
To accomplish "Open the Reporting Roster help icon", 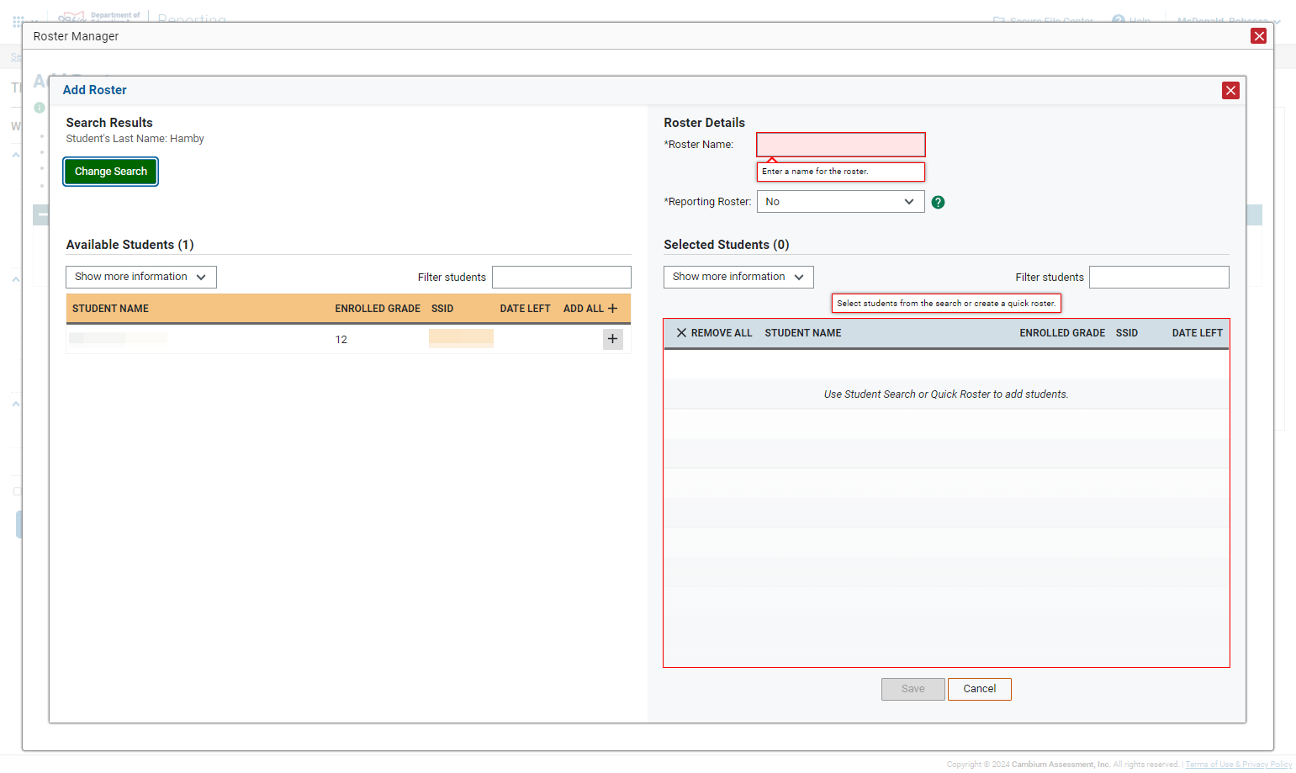I will (938, 202).
